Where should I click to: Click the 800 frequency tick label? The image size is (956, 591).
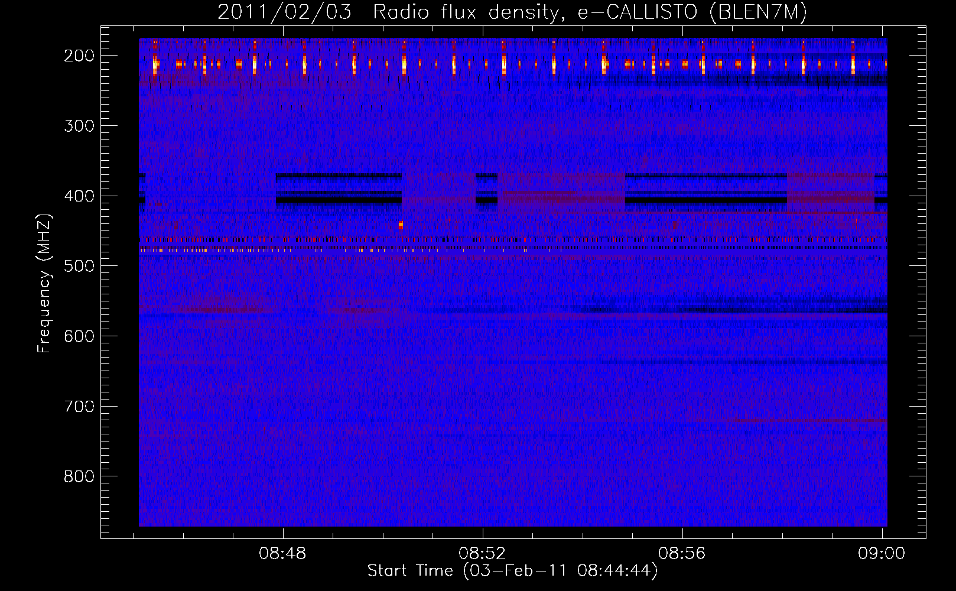79,476
